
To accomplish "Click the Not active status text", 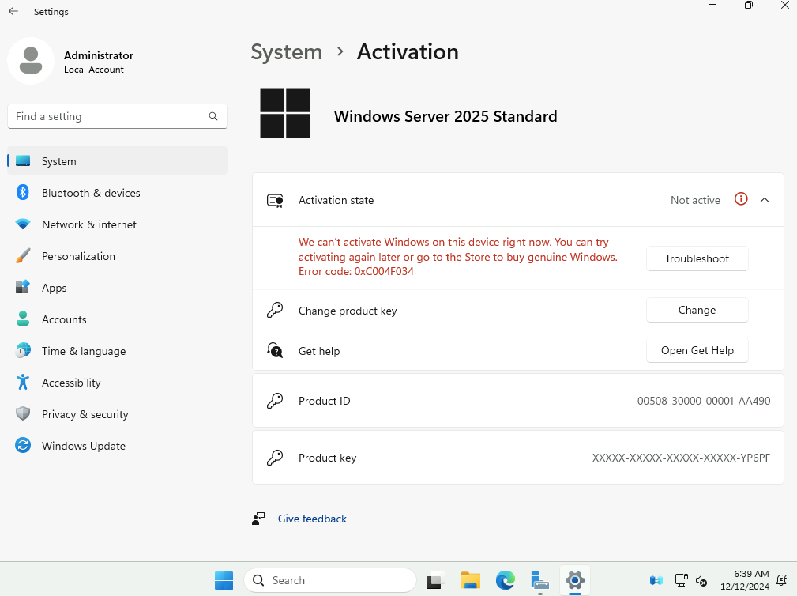I will click(x=695, y=200).
